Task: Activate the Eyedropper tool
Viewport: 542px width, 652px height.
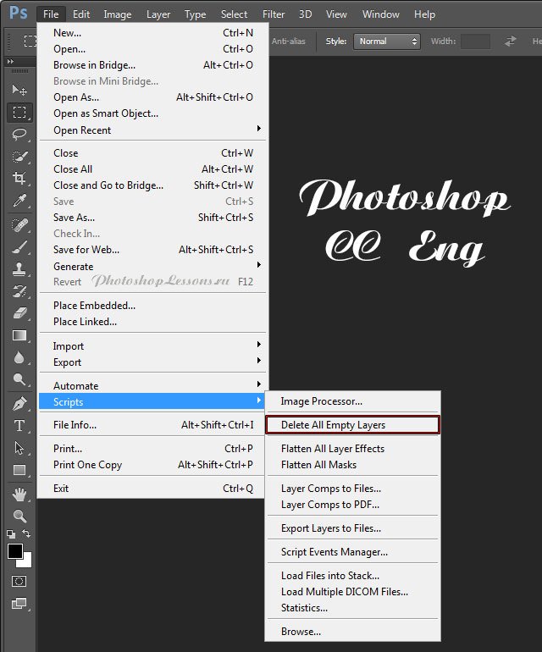Action: click(19, 201)
